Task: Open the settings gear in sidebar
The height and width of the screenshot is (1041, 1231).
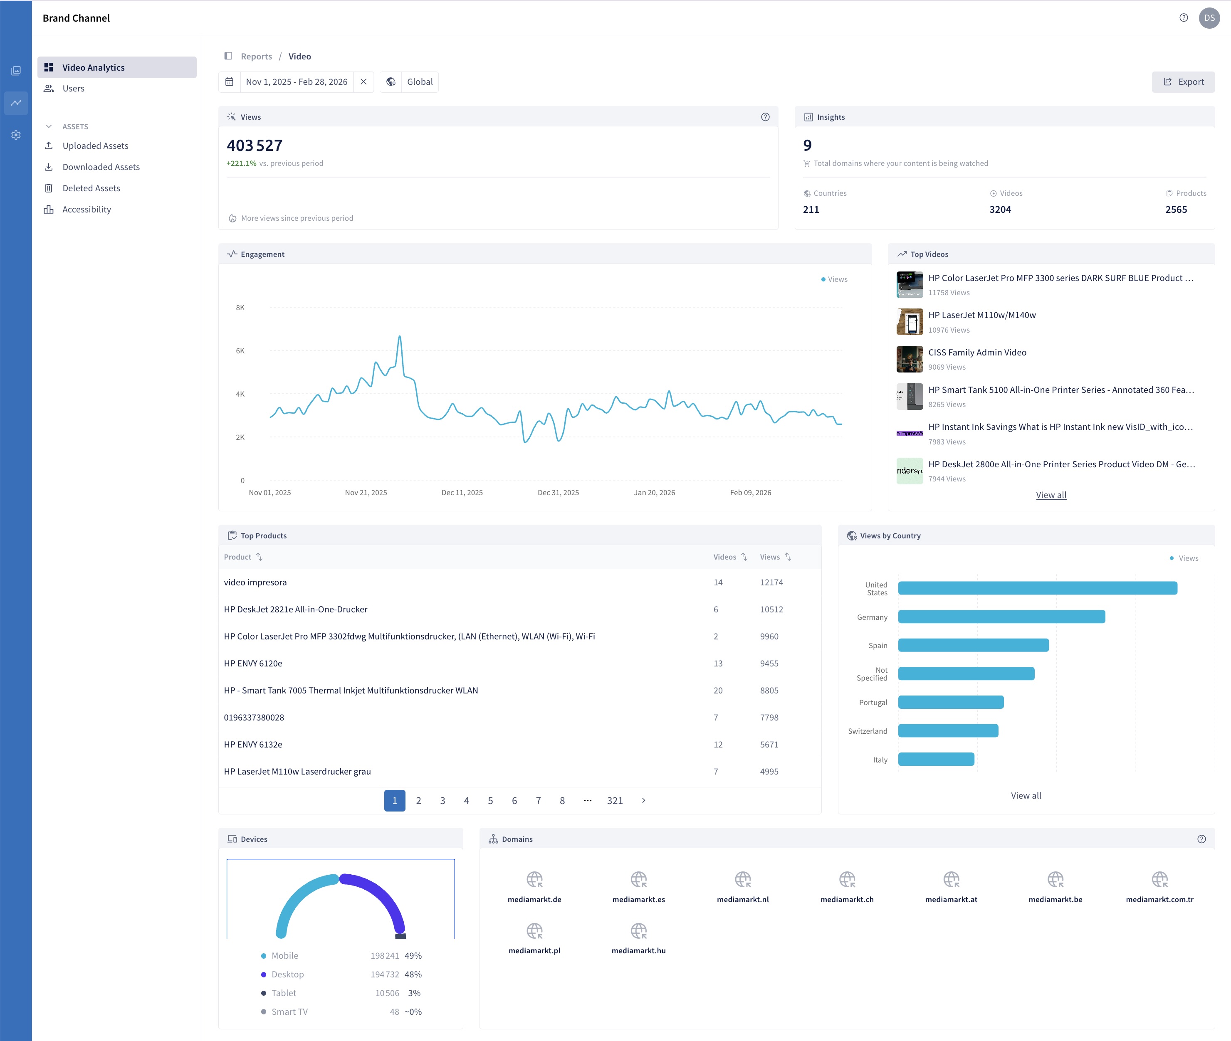Action: (16, 135)
